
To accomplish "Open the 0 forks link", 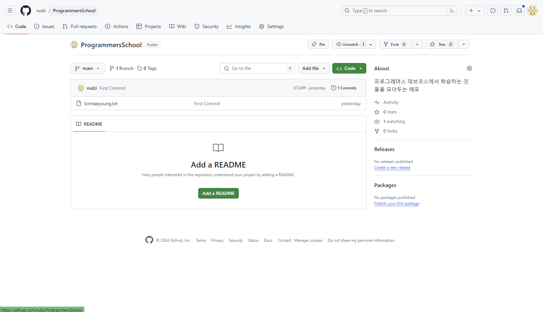I will [386, 131].
